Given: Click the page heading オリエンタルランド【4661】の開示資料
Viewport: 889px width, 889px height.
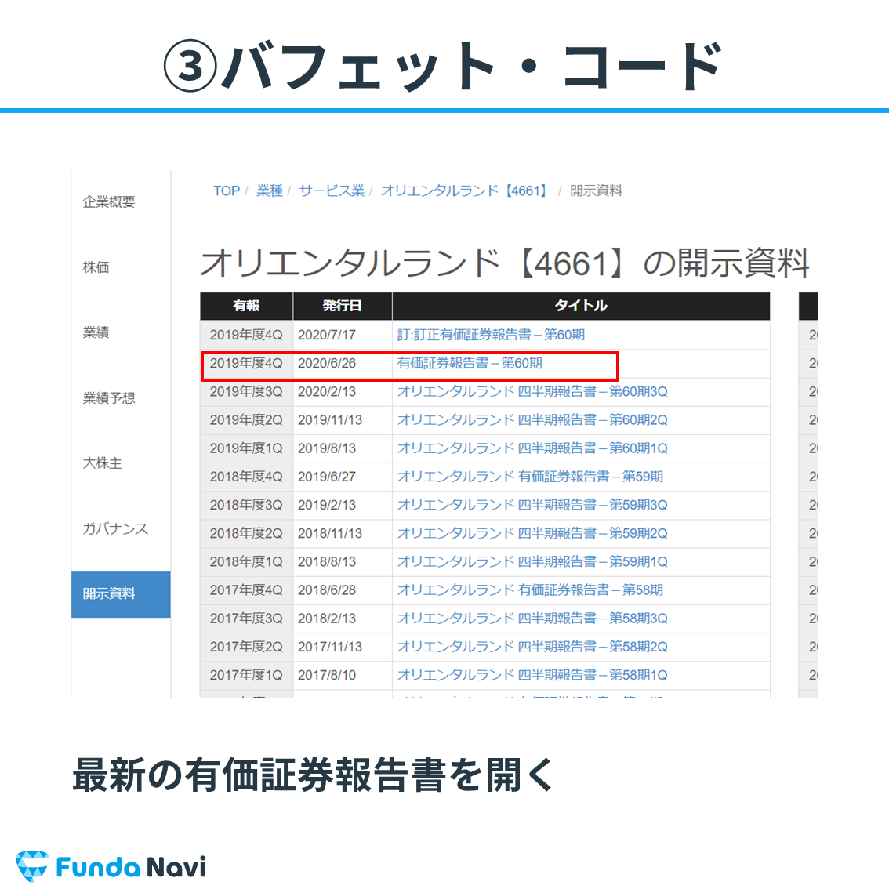Looking at the screenshot, I should click(x=505, y=263).
